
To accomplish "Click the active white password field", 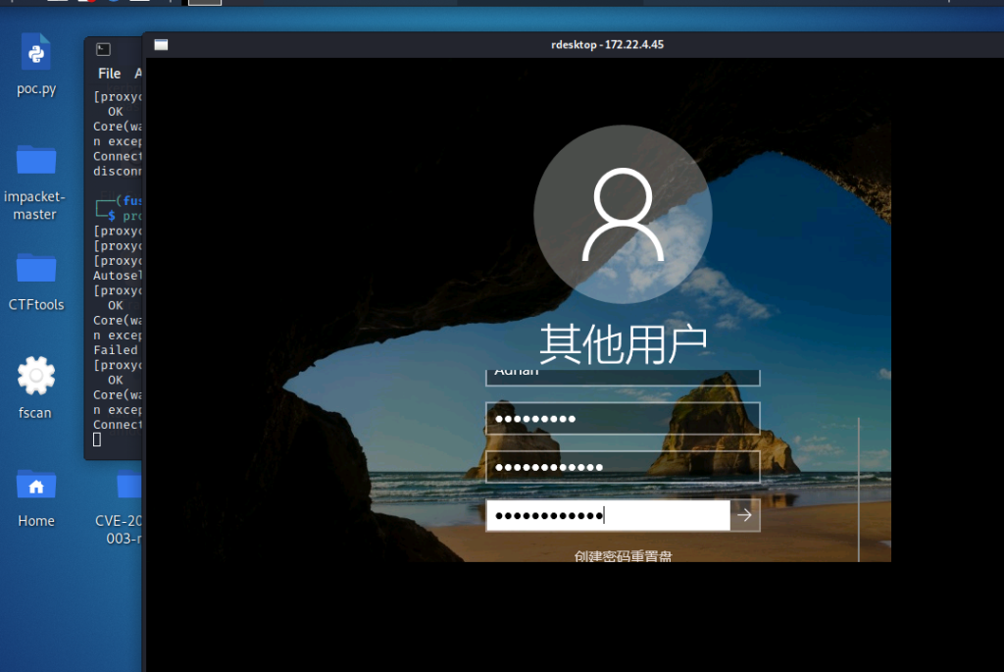I will (x=608, y=515).
